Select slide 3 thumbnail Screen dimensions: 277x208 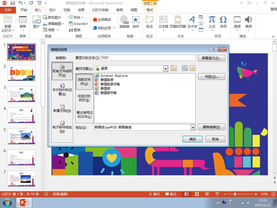[x=21, y=94]
